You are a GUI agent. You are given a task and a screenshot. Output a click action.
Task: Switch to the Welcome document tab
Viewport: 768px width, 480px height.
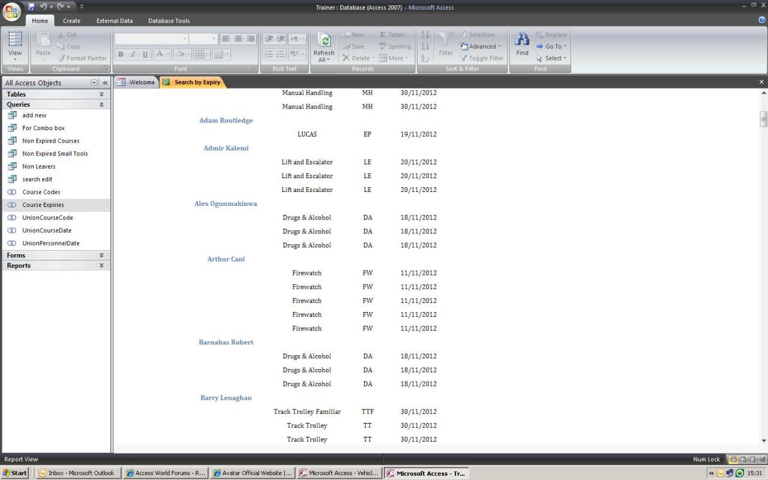tap(136, 82)
